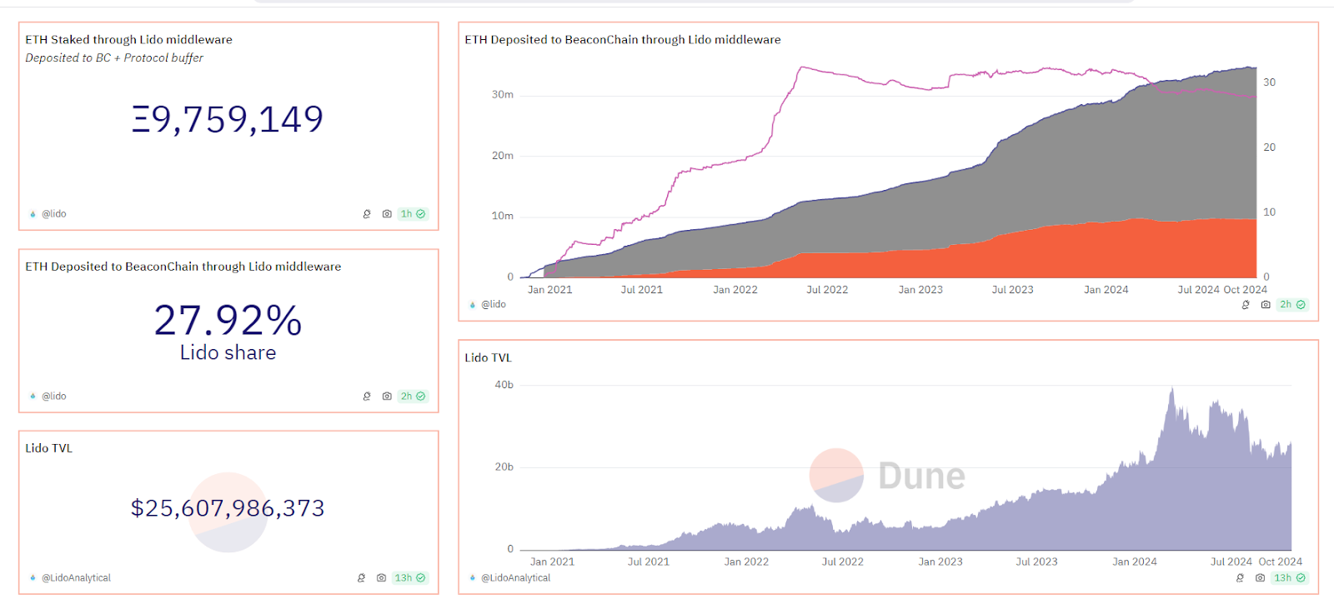The width and height of the screenshot is (1334, 609).
Task: Open @lido author link in Lido share panel
Action: click(x=54, y=397)
